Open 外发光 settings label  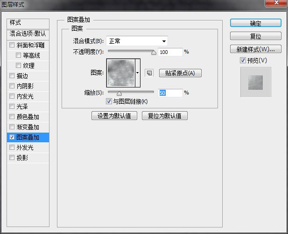(x=25, y=147)
